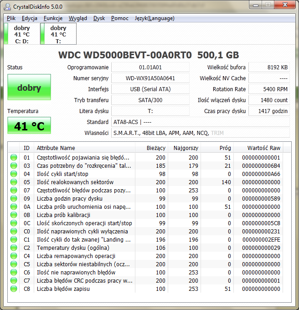Click the green status circle for attribute 0A
The height and width of the screenshot is (310, 299).
(x=14, y=207)
